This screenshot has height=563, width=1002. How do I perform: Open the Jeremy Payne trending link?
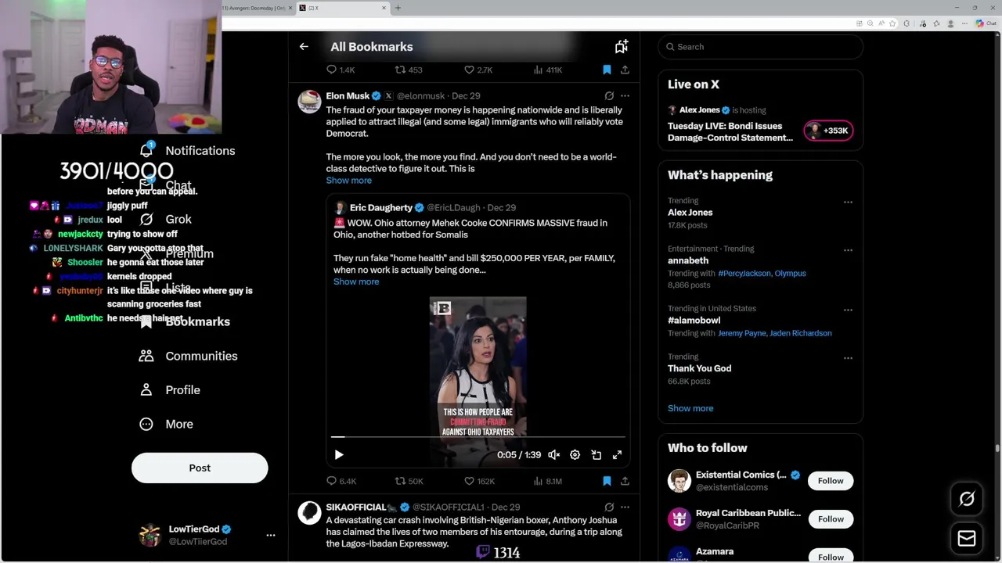[741, 333]
